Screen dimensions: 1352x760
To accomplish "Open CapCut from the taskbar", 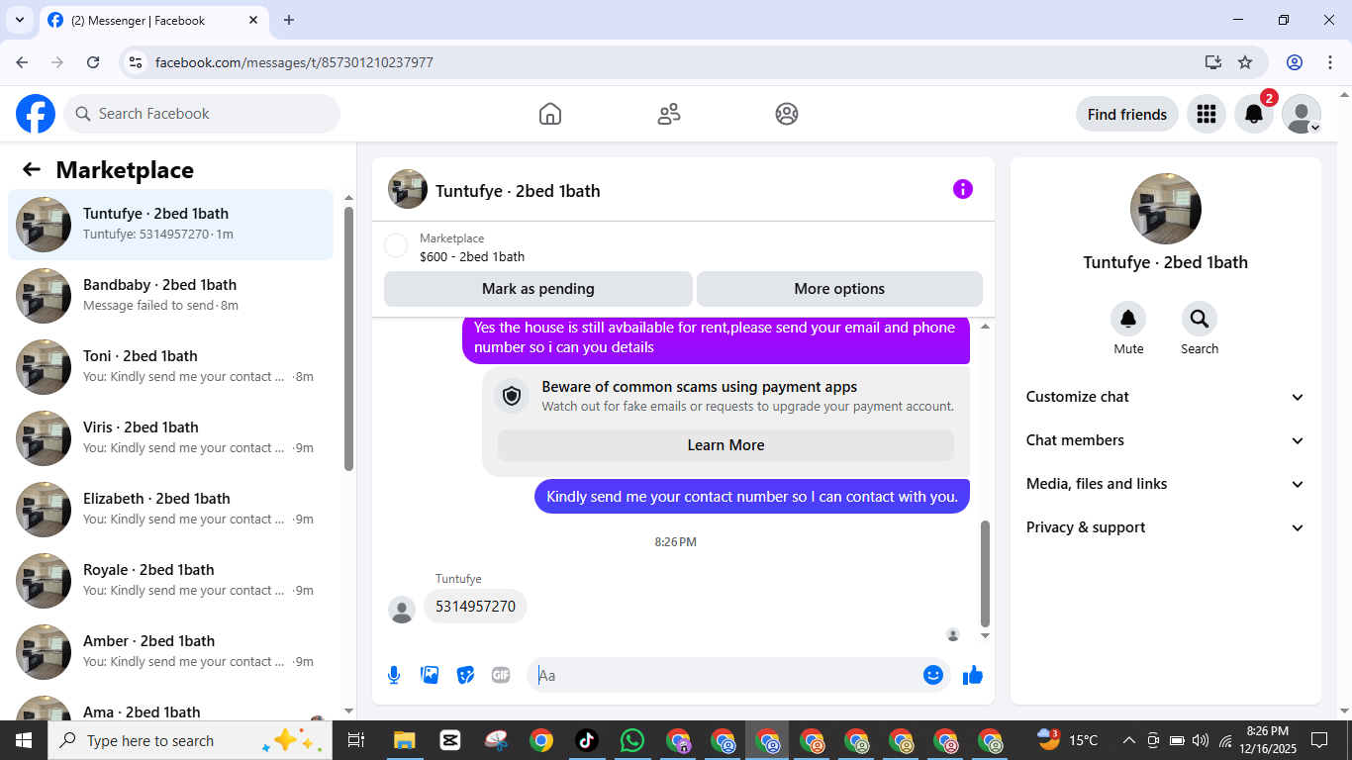I will point(449,740).
